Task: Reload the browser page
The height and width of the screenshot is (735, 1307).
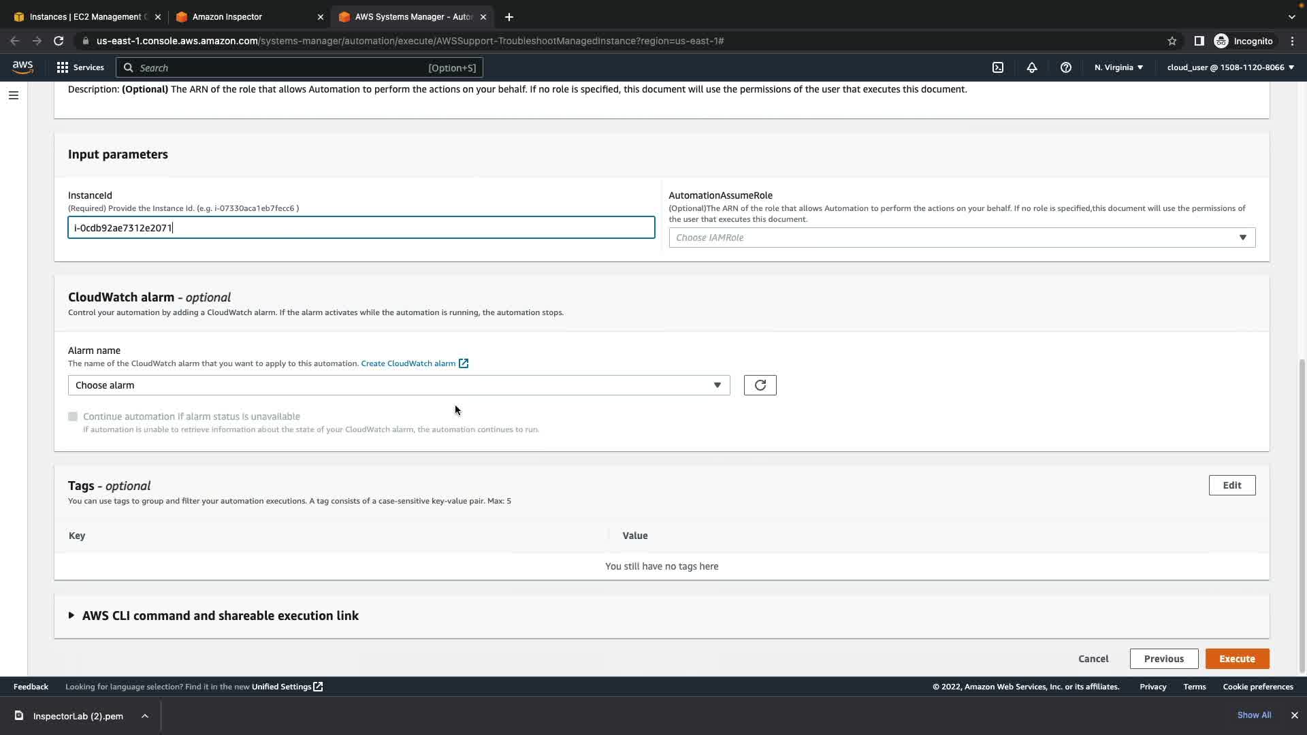Action: pos(59,41)
